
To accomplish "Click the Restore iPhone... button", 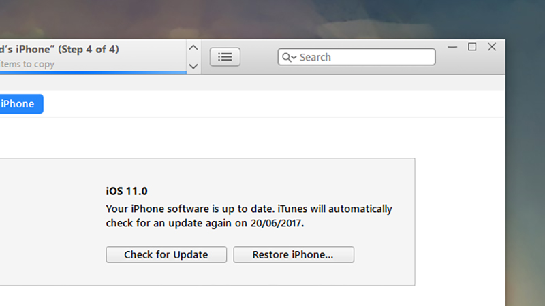I will coord(294,254).
